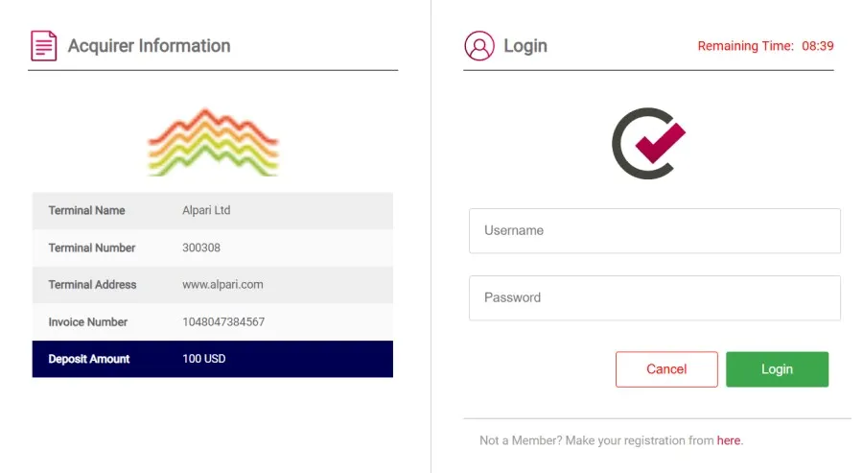Click the Alpari colorful wave logo
This screenshot has width=863, height=473.
[213, 142]
